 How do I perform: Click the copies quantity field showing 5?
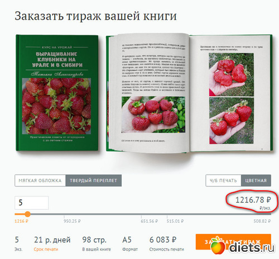pyautogui.click(x=32, y=203)
